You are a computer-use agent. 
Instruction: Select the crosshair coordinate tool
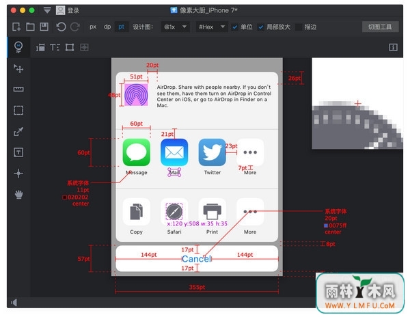[x=18, y=174]
